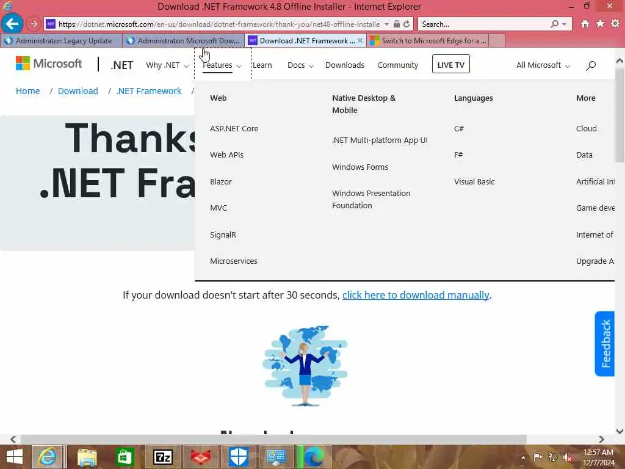
Task: Click in the IE Search input field
Action: click(x=484, y=24)
